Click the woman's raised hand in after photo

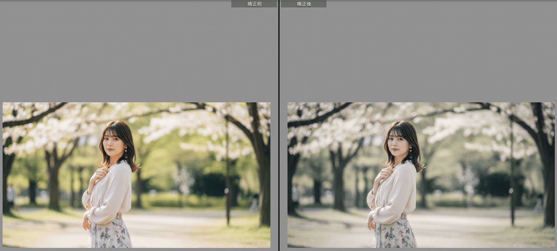(385, 175)
